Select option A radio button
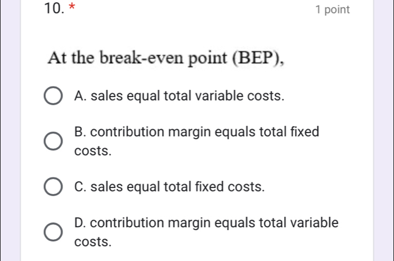 pos(53,96)
